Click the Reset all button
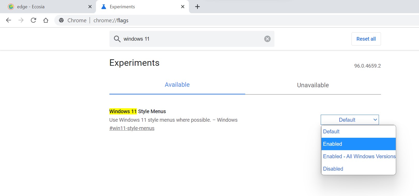The image size is (419, 196). (x=366, y=39)
